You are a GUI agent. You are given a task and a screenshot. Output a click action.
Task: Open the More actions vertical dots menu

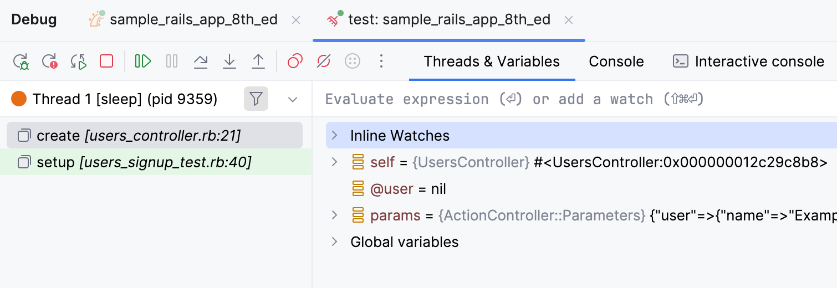[381, 61]
